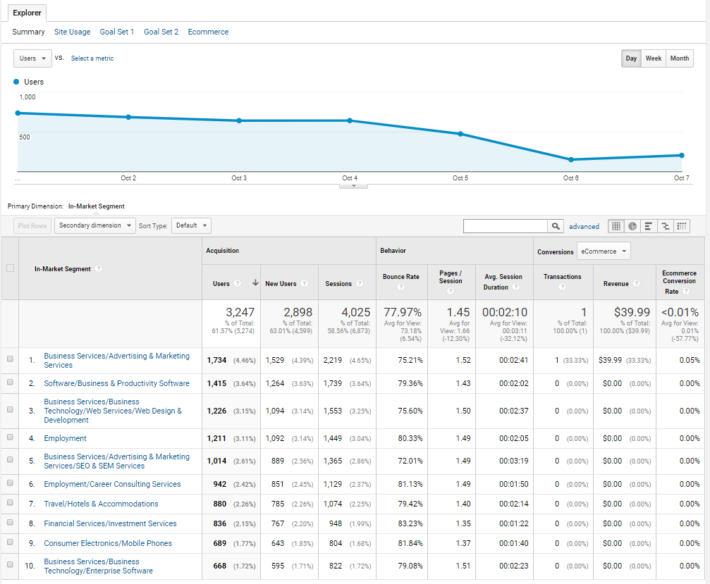
Task: Click the magnifier search button
Action: coord(556,226)
